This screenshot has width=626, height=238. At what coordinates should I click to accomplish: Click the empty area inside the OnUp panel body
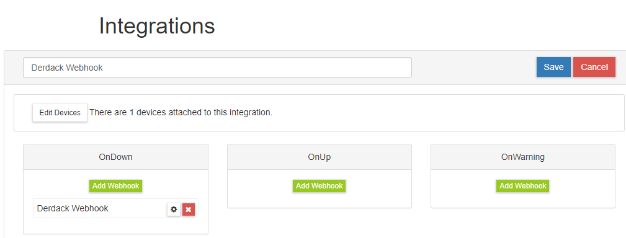tap(320, 200)
